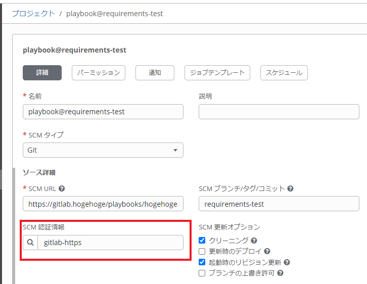This screenshot has width=367, height=284.
Task: Show help icon next to クリーニング
Action: 254,241
